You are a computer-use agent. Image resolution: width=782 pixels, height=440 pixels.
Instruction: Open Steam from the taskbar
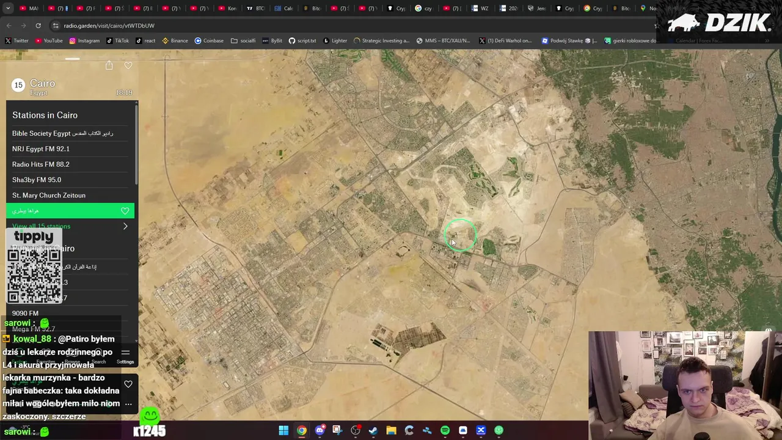[x=373, y=430]
